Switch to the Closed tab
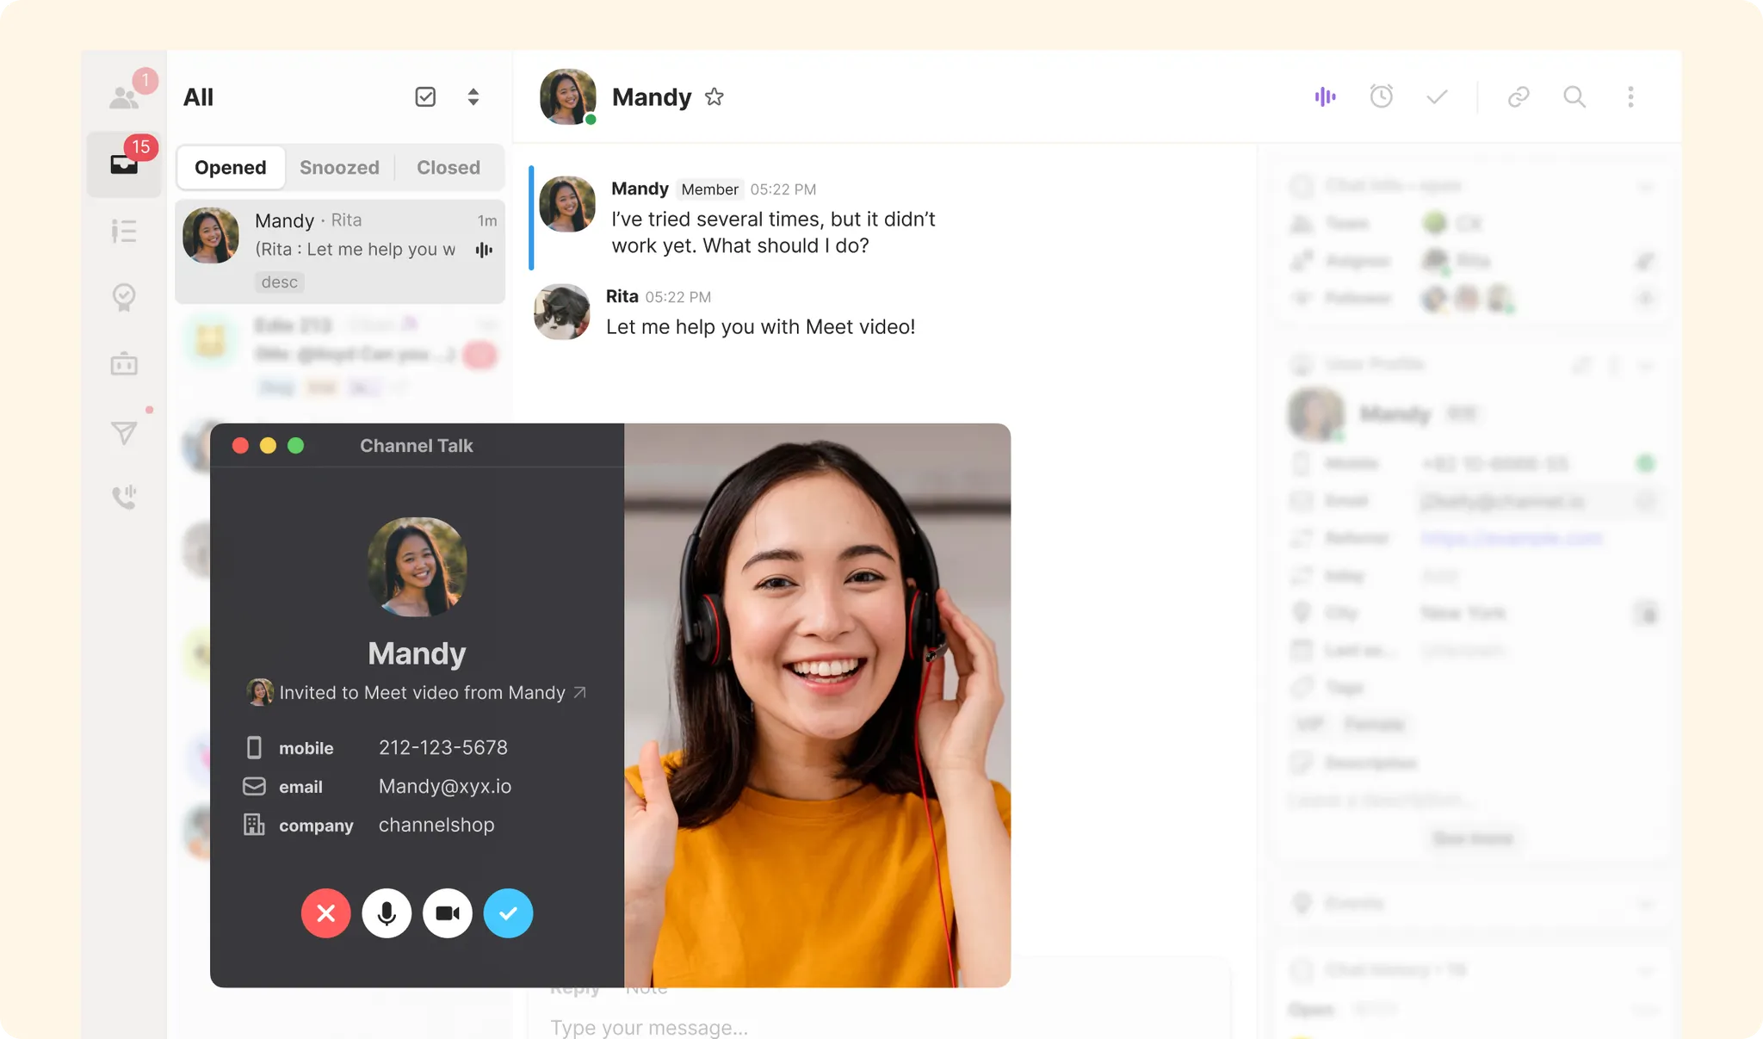Image resolution: width=1763 pixels, height=1039 pixels. pyautogui.click(x=448, y=167)
